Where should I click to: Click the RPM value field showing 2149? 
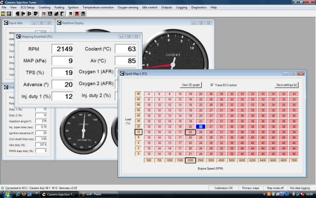63,49
